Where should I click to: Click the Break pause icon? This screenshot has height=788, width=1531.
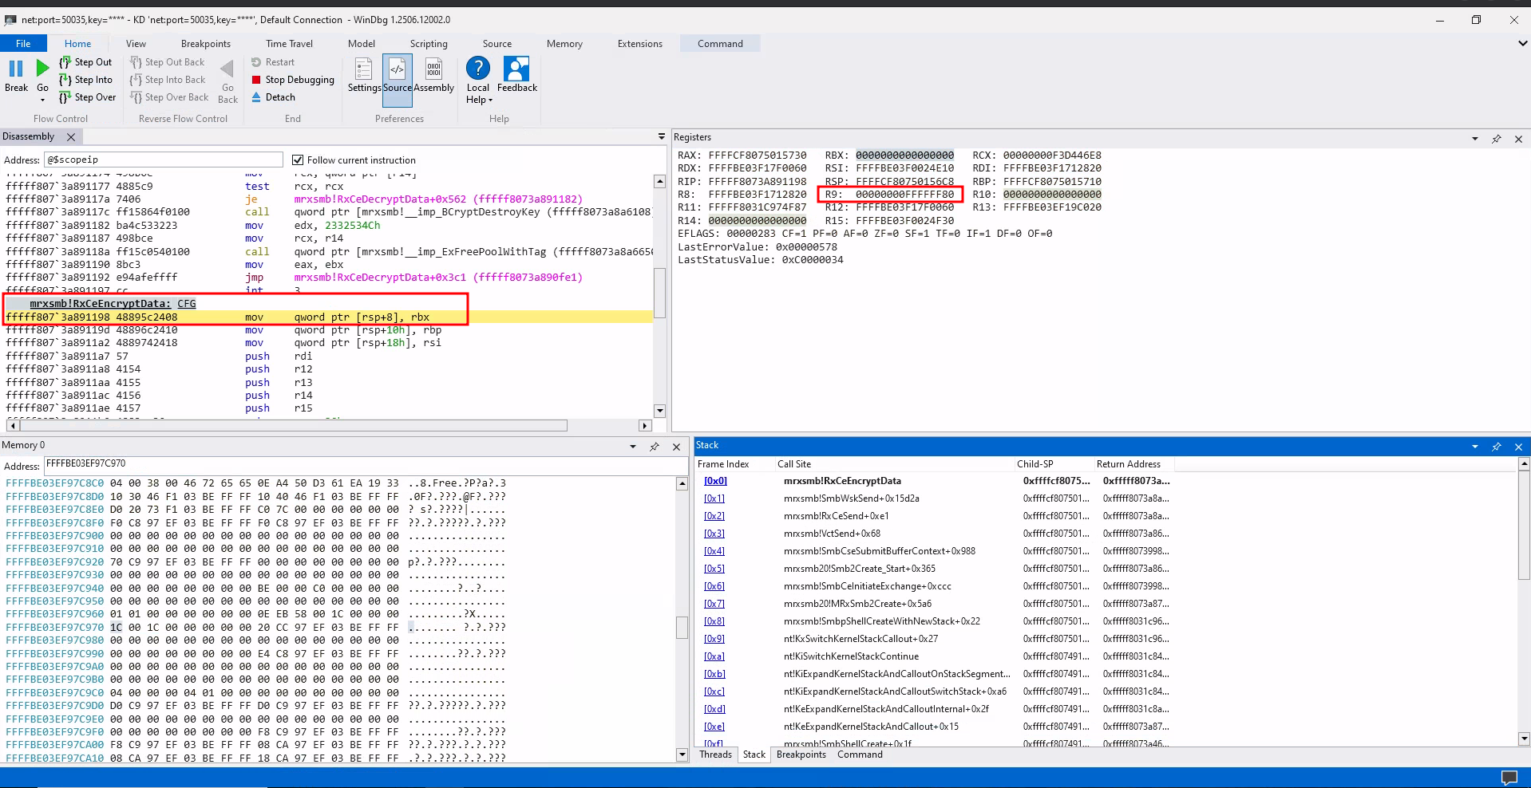16,69
